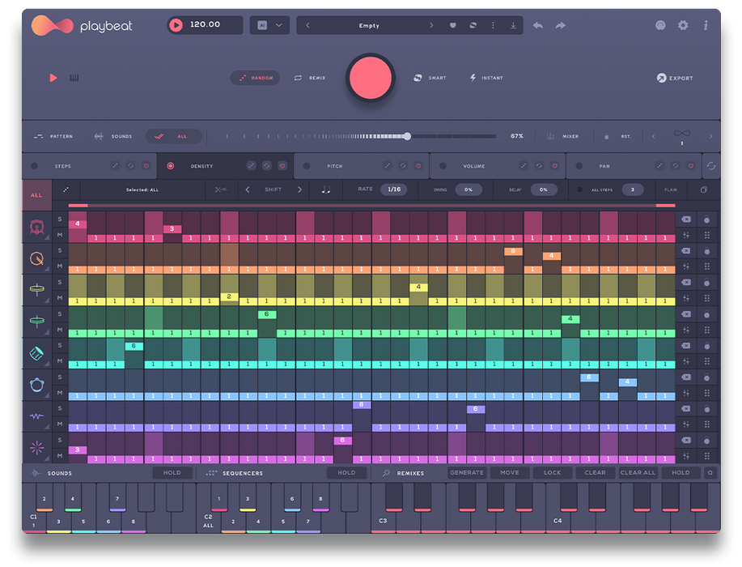Open settings with the gear icon

(x=683, y=26)
